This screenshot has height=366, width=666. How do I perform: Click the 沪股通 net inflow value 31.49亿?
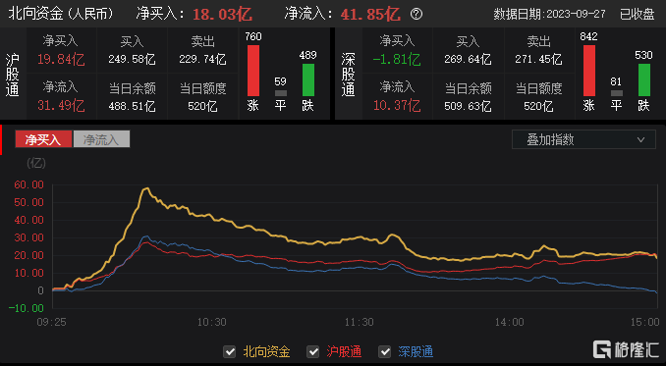[61, 105]
